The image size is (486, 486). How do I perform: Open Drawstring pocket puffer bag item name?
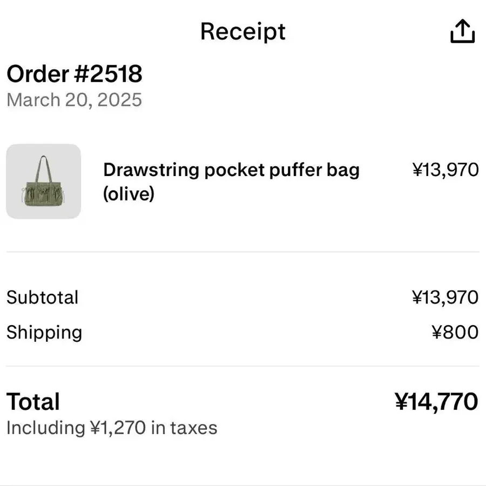click(x=231, y=170)
